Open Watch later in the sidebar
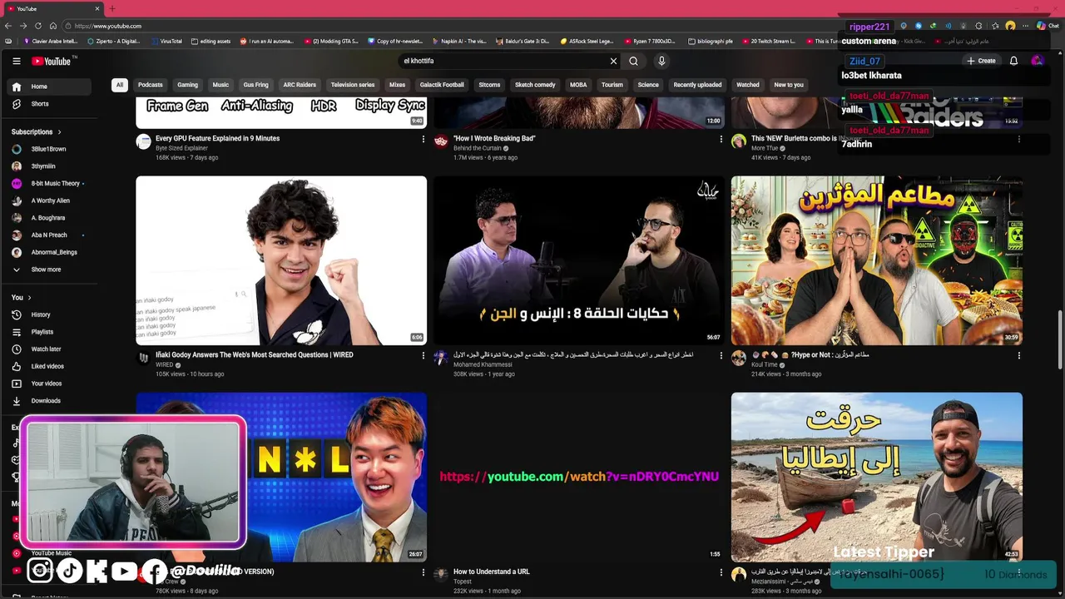Viewport: 1065px width, 599px height. click(49, 349)
